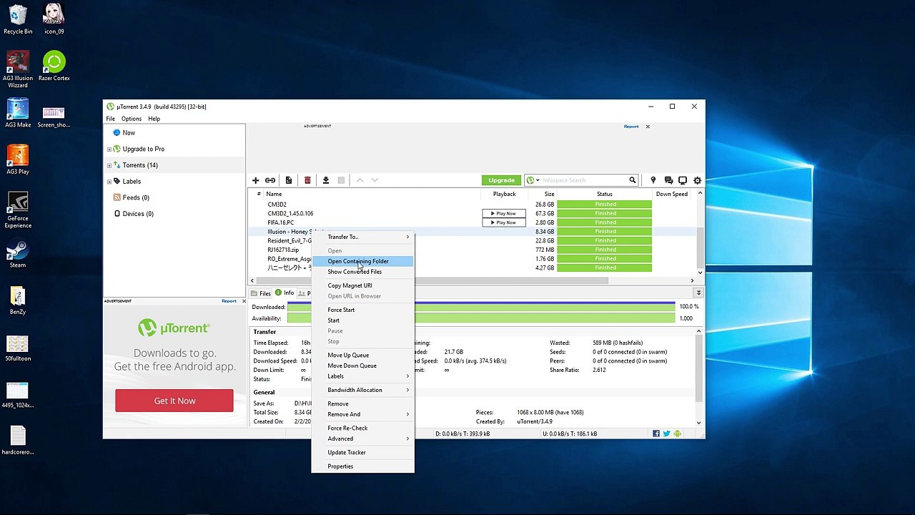Click the remote monitor icon in toolbar
This screenshot has width=915, height=515.
(x=683, y=180)
